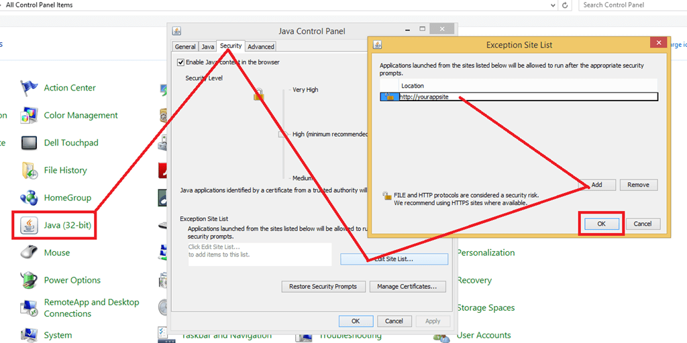Click the Exception Site List title bar icon

378,45
